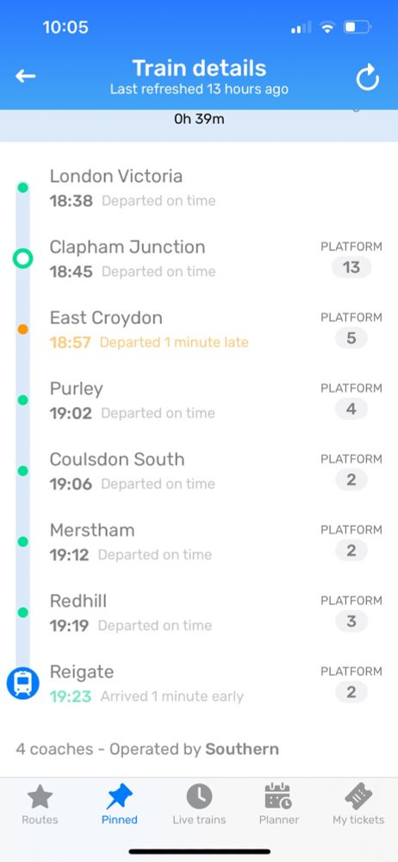Viewport: 398px width, 862px height.
Task: Tap the Redhill platform 3 badge
Action: [x=351, y=622]
